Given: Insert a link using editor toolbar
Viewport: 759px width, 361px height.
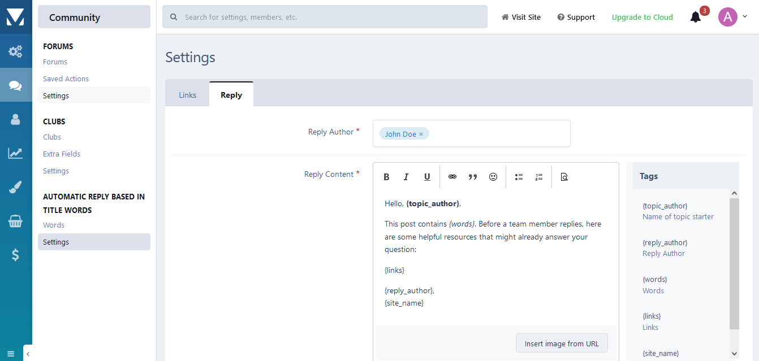Looking at the screenshot, I should coord(452,177).
